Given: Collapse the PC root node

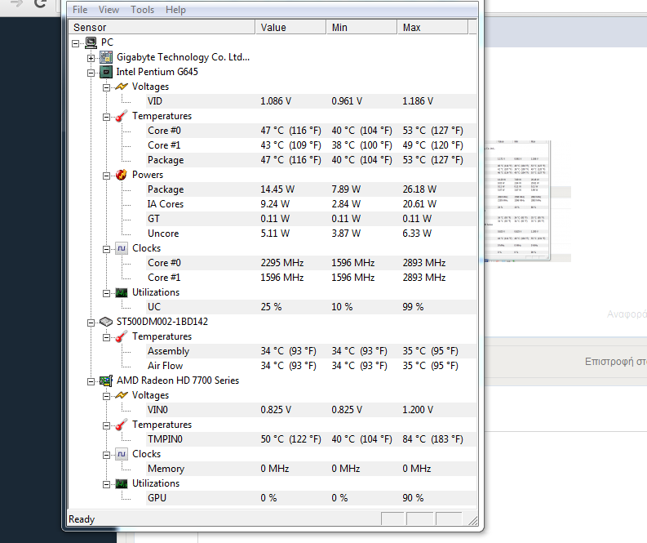Looking at the screenshot, I should [x=76, y=43].
